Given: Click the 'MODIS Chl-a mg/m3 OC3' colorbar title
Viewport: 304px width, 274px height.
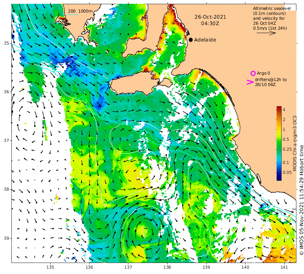Looking at the screenshot, I should coord(295,143).
